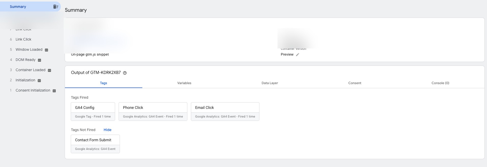Switch to the Variables tab
Image resolution: width=487 pixels, height=167 pixels.
pyautogui.click(x=184, y=83)
